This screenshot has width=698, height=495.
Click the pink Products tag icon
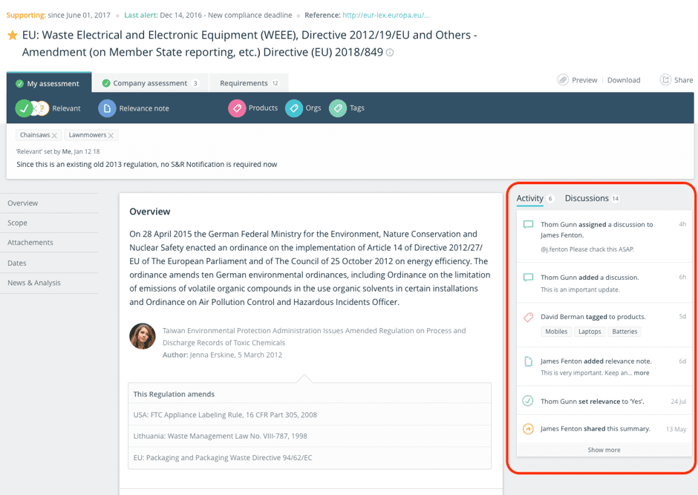click(x=237, y=108)
